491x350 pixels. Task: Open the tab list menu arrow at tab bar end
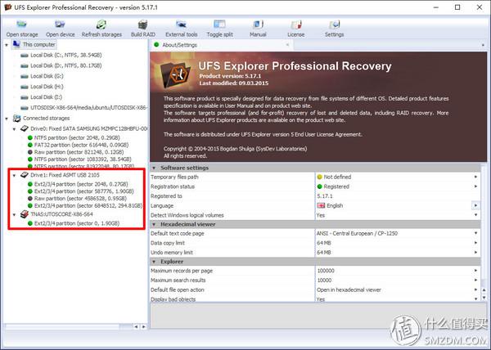[483, 45]
